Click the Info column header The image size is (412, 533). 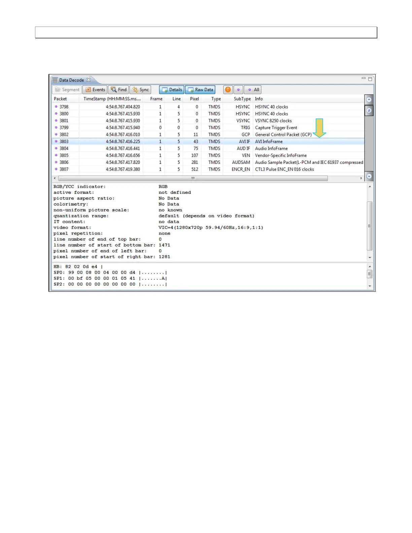pyautogui.click(x=308, y=99)
